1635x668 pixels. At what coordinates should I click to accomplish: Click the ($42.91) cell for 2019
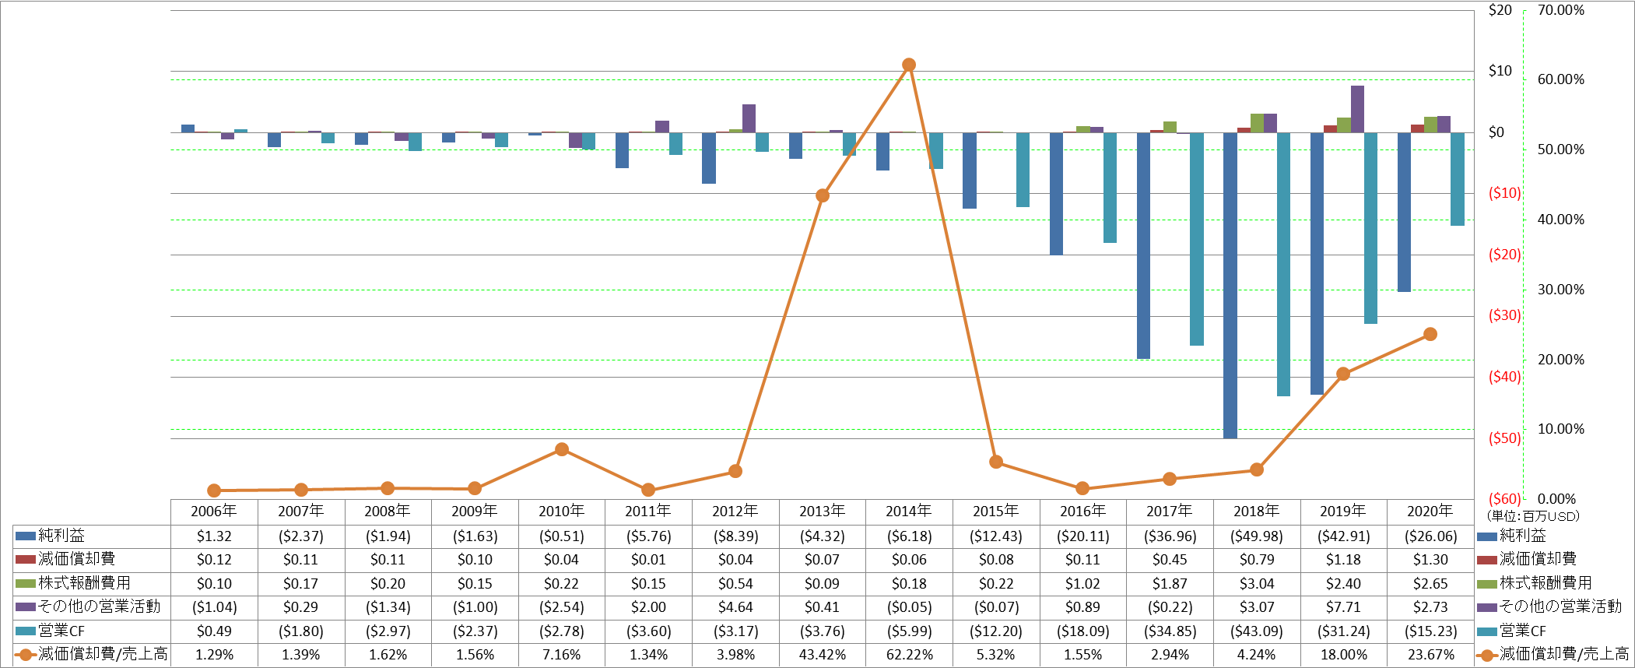(x=1343, y=536)
